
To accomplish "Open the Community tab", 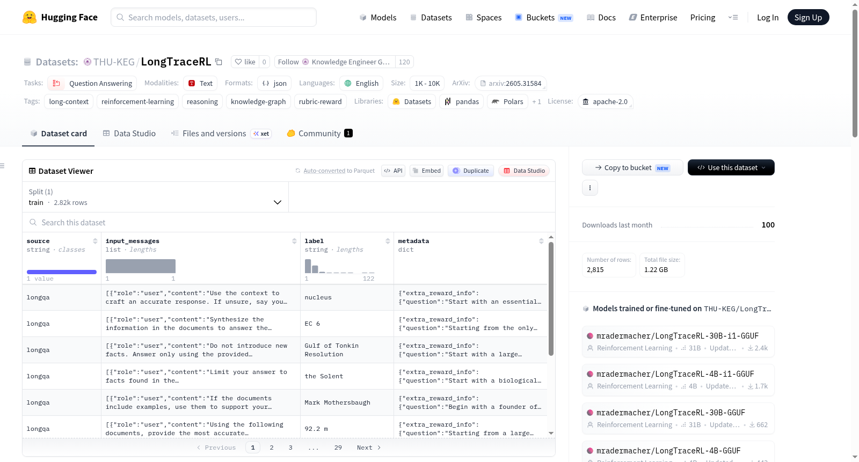I will coord(319,134).
